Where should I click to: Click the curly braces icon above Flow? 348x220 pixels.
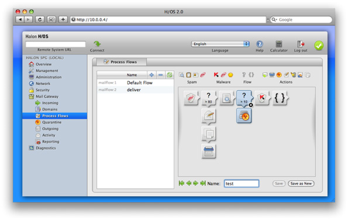(x=251, y=75)
